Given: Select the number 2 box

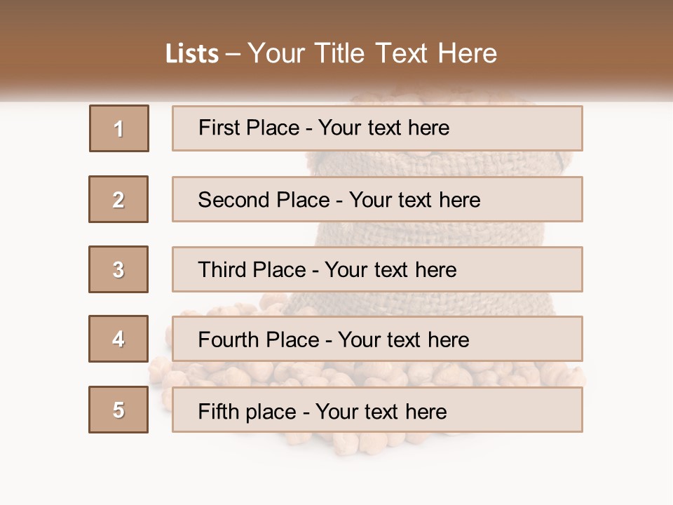Looking at the screenshot, I should 118,199.
